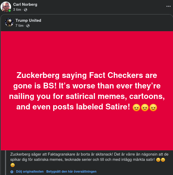Click the green online status dot

(10, 10)
